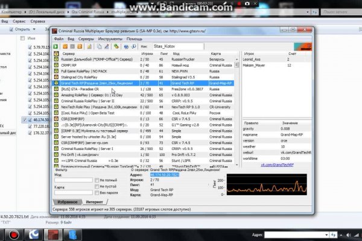Sort server list by 'Пинг' column

(162, 54)
